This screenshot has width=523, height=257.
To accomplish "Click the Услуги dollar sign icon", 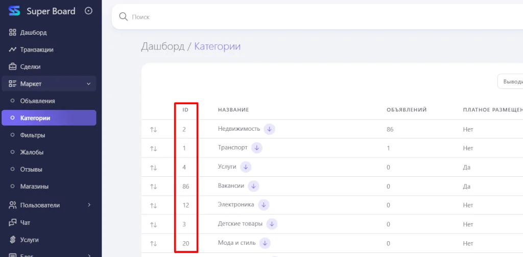I will pyautogui.click(x=13, y=239).
